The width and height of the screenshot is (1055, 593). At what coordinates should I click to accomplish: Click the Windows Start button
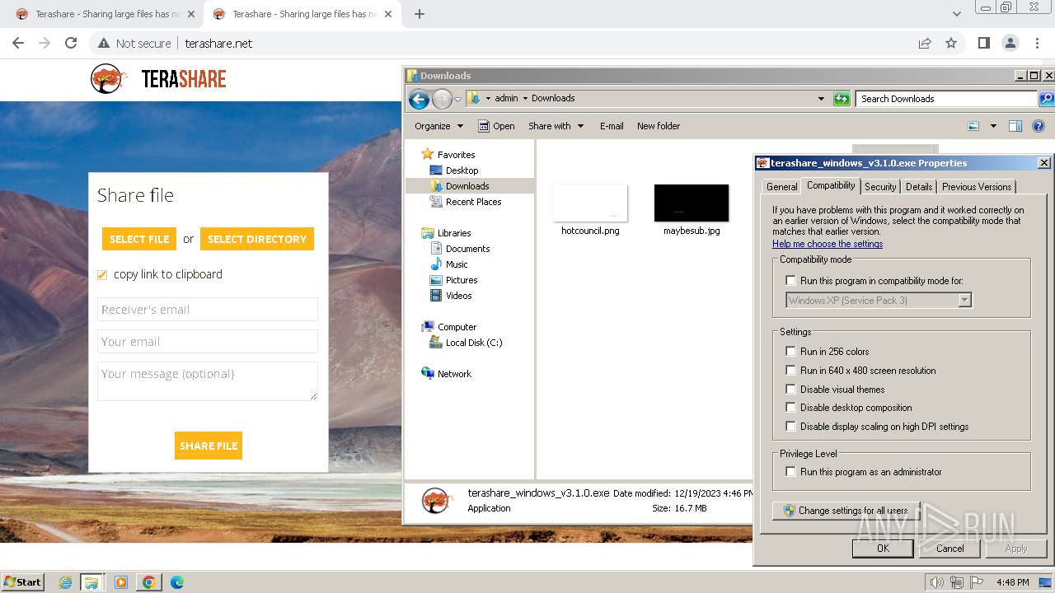[x=22, y=582]
